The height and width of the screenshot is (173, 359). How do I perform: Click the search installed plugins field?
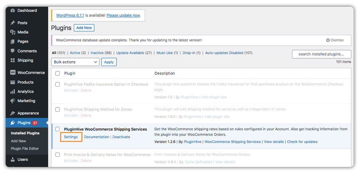tap(322, 54)
